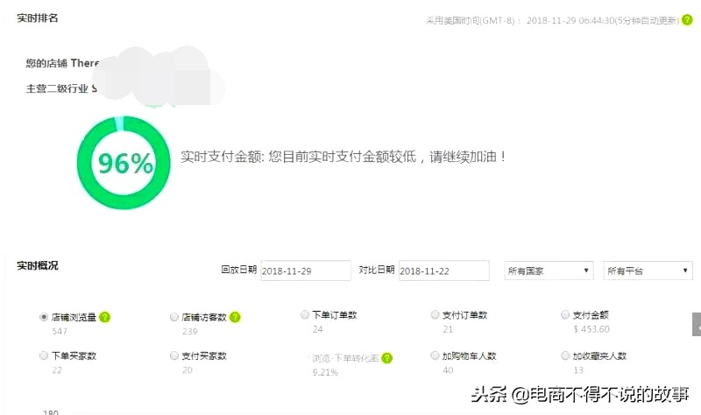The height and width of the screenshot is (415, 701).
Task: Click help icon beside 浏览-下单转化率
Action: [387, 358]
